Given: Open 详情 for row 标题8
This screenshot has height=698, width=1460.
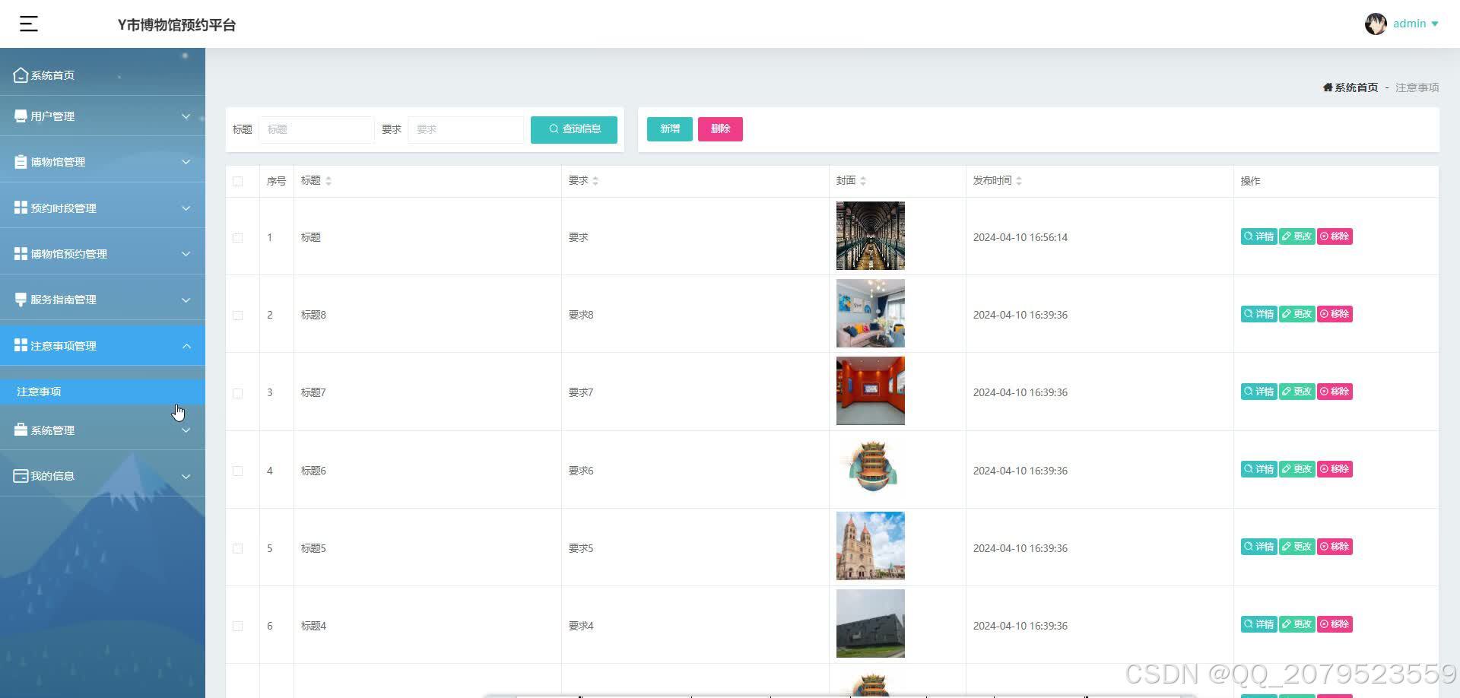Looking at the screenshot, I should pyautogui.click(x=1258, y=314).
